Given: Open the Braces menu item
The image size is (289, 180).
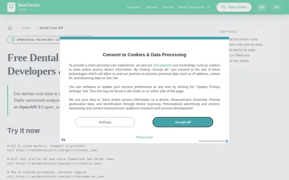Looking at the screenshot, I should point(168,7).
